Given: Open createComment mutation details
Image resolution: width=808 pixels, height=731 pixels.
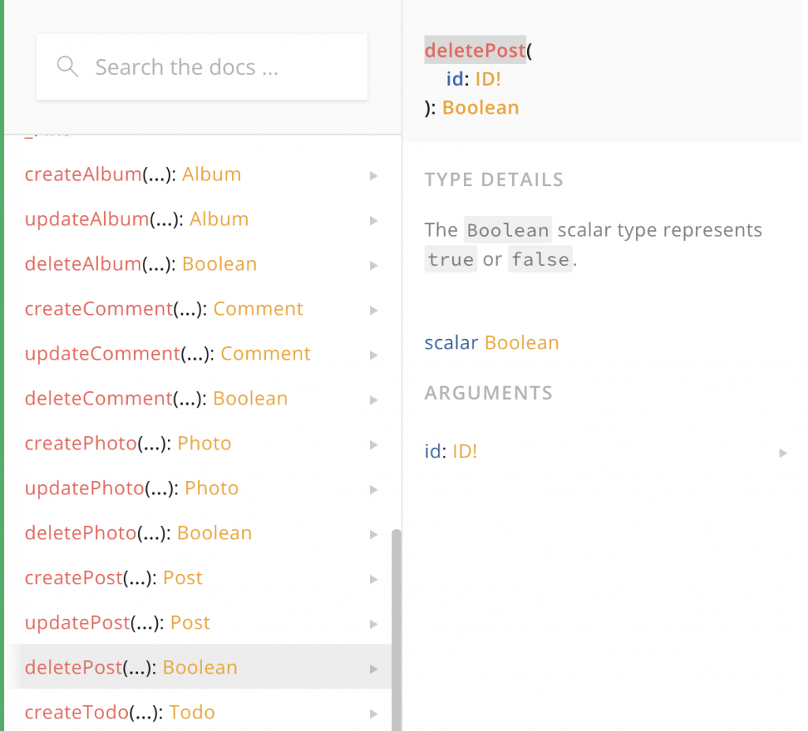Looking at the screenshot, I should tap(98, 309).
